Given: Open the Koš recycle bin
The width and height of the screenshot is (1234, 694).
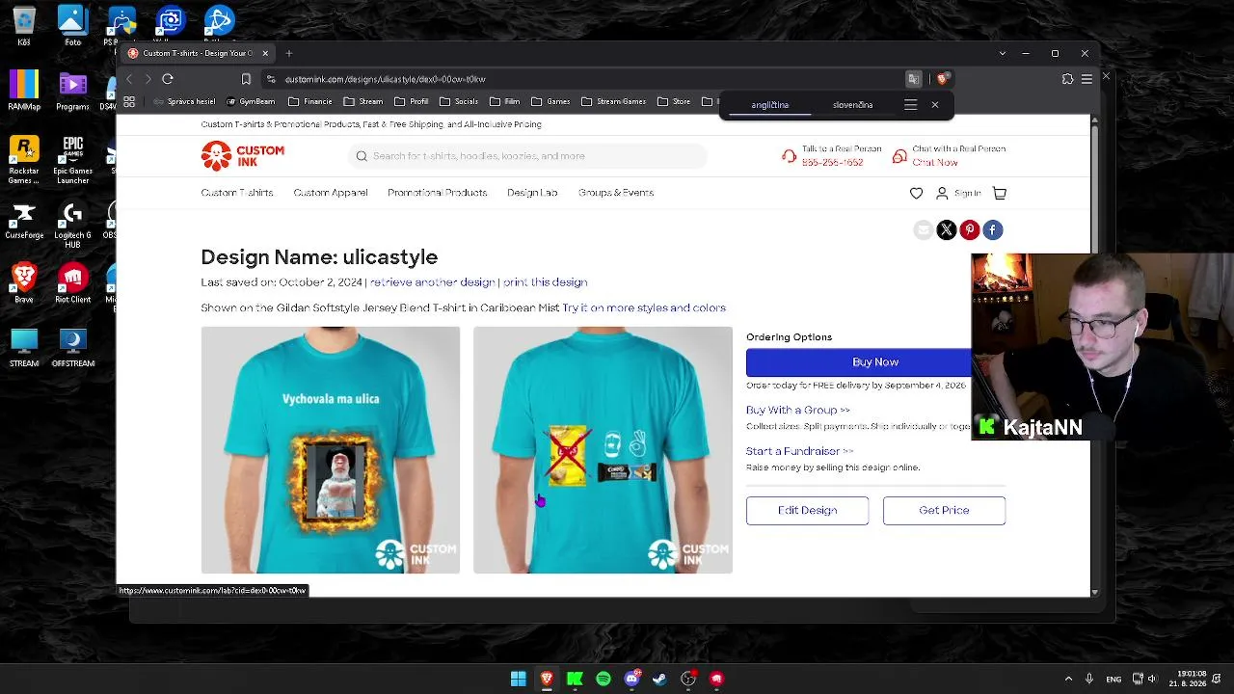Looking at the screenshot, I should coord(24,26).
